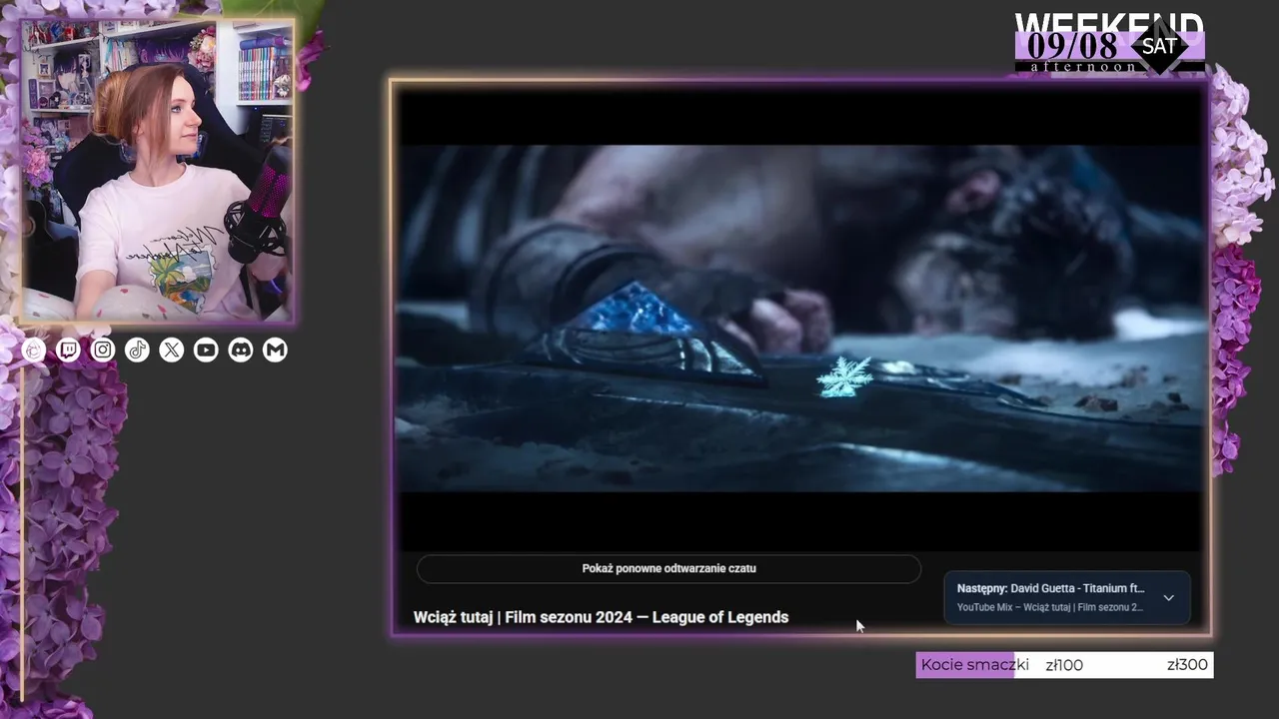Click the streamer webcam thumbnail
The height and width of the screenshot is (719, 1279).
[158, 170]
